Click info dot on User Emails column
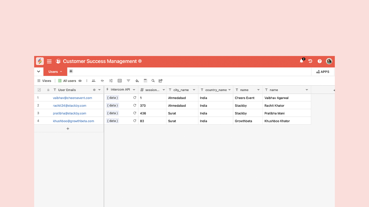This screenshot has height=207, width=369. pyautogui.click(x=94, y=90)
